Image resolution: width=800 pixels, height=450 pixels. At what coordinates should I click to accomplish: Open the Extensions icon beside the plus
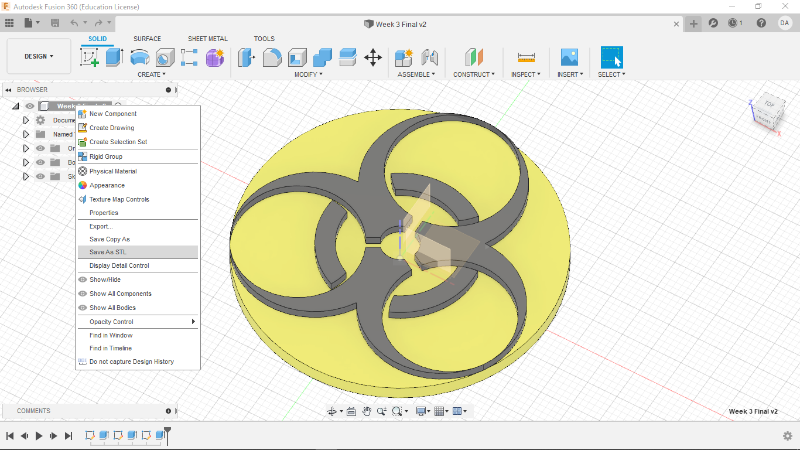713,23
